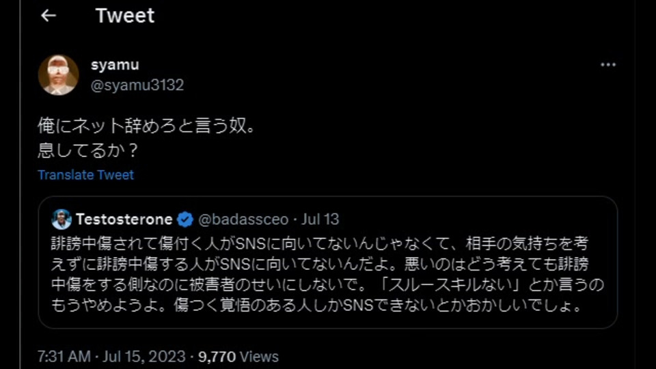Click the Jul 13 quoted tweet date
The height and width of the screenshot is (369, 656).
(x=320, y=219)
